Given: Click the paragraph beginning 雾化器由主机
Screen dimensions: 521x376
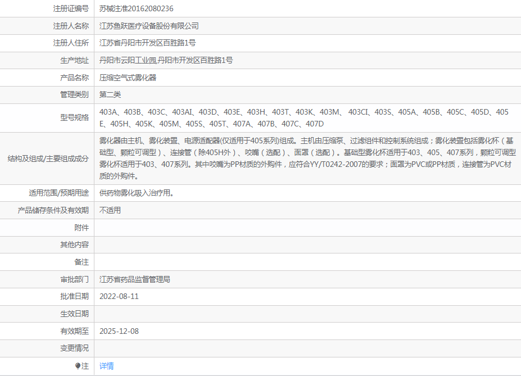Looking at the screenshot, I should click(307, 158).
